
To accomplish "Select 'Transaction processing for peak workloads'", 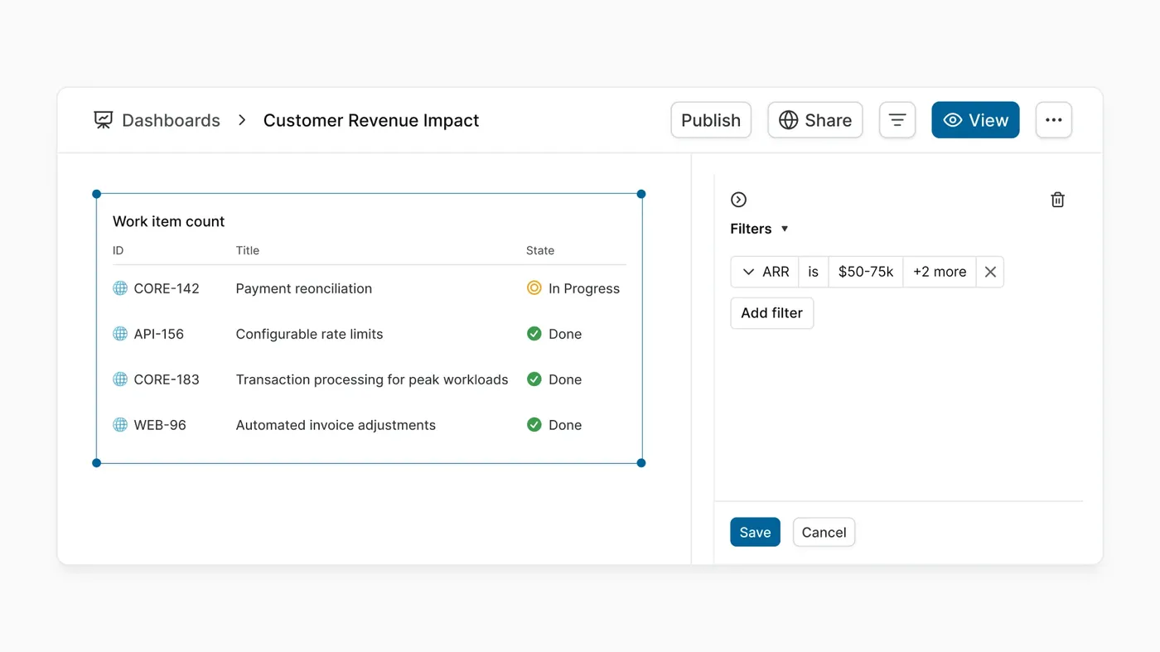I will point(372,379).
